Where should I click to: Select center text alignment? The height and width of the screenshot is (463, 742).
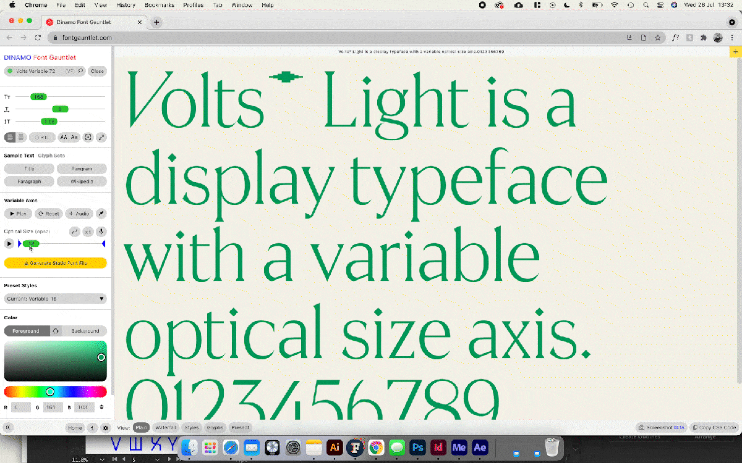[x=21, y=137]
